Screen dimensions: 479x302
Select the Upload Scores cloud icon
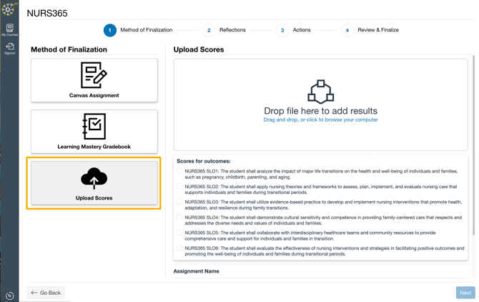94,178
